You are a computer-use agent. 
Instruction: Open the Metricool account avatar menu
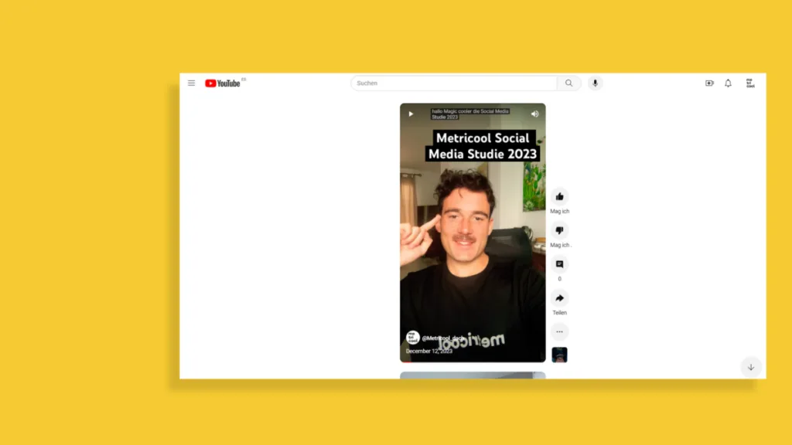point(750,83)
